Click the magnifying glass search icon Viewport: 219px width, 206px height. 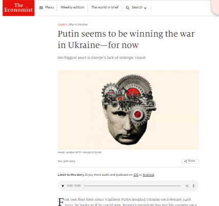point(127,8)
